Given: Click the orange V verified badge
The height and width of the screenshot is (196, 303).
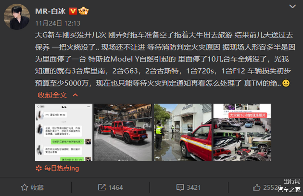Looking at the screenshot, I should (x=73, y=11).
